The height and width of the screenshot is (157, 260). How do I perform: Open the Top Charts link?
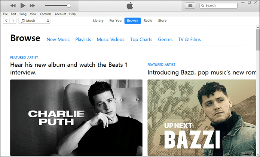click(141, 40)
